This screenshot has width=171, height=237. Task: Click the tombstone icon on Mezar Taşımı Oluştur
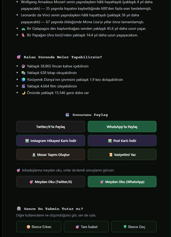pos(34,155)
